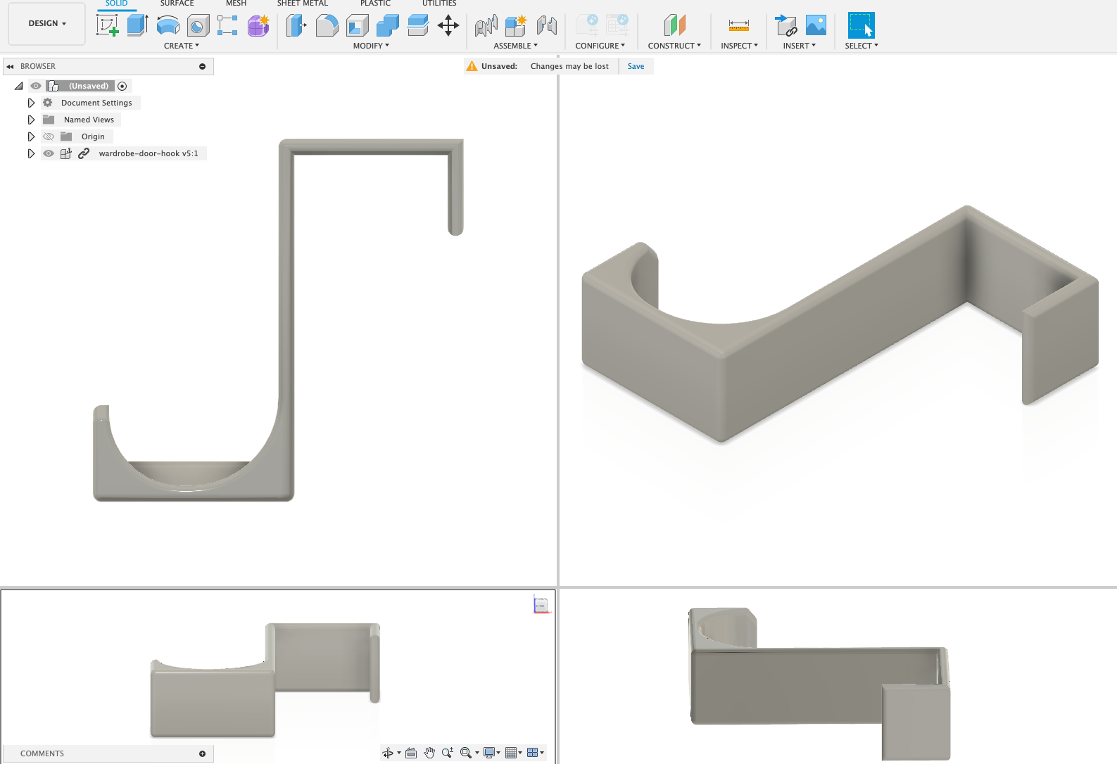Show the hidden Origin folder
Screen dimensions: 1117x764
click(49, 136)
